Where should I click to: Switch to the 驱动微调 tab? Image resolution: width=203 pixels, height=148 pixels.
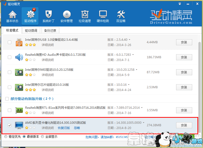(x=31, y=30)
